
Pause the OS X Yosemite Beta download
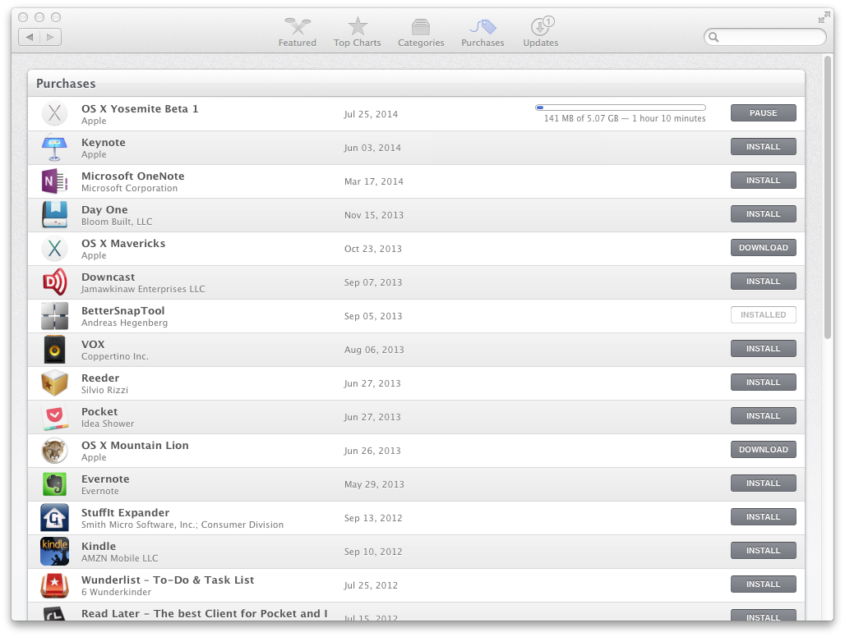click(763, 113)
